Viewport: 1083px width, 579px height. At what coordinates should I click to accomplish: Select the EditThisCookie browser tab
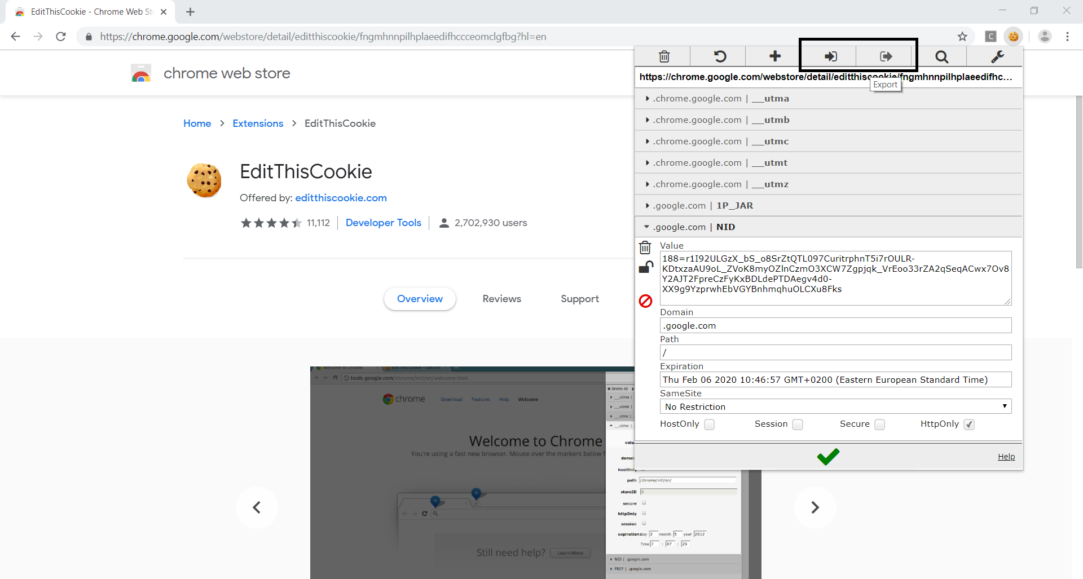click(90, 12)
